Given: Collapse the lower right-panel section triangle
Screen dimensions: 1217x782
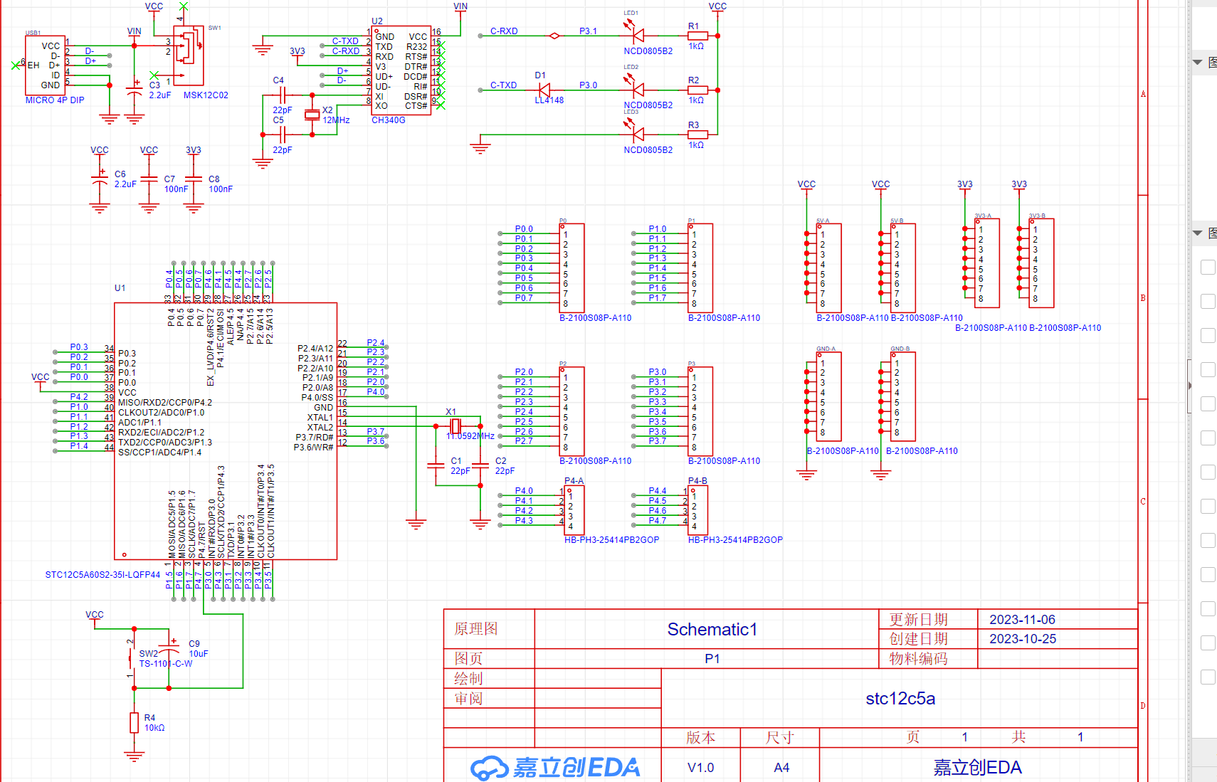Looking at the screenshot, I should 1197,233.
